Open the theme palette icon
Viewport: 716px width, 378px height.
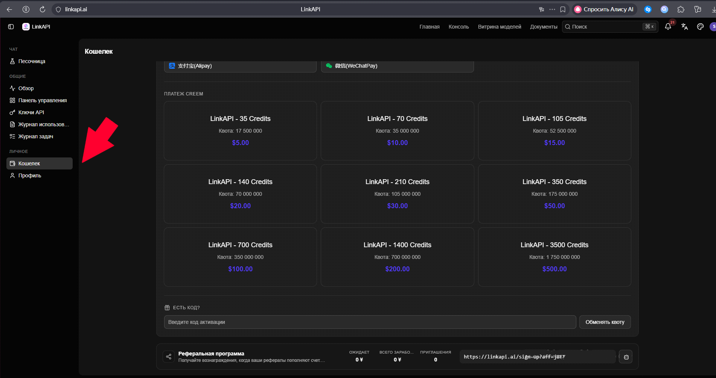point(701,27)
